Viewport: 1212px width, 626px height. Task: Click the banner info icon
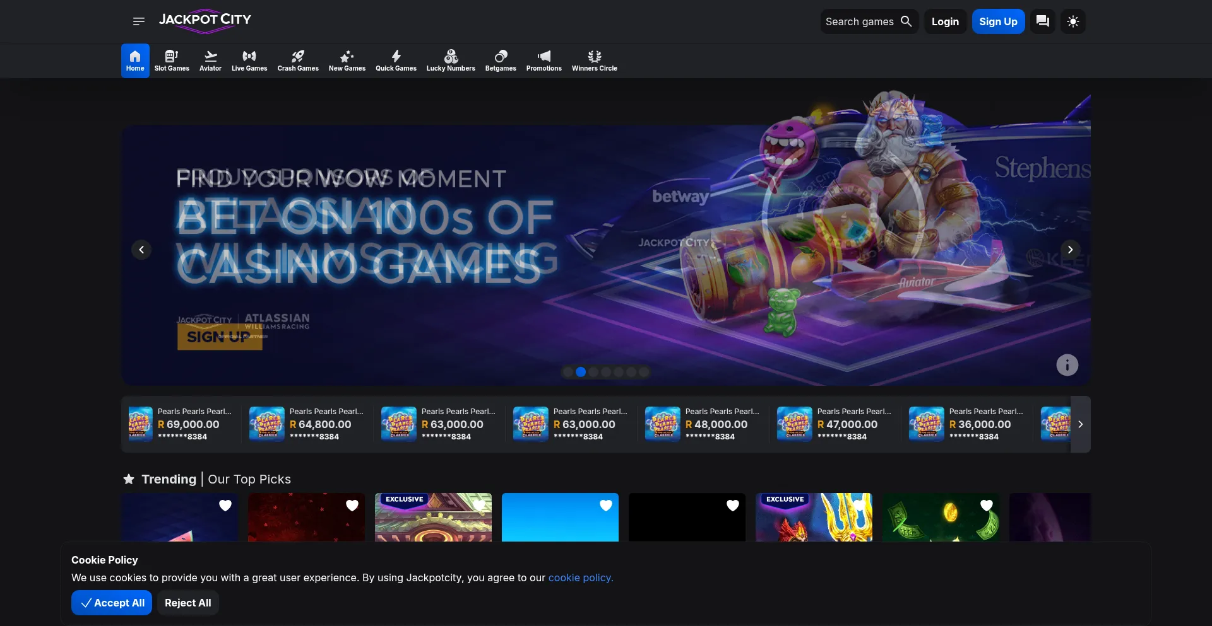pos(1067,365)
